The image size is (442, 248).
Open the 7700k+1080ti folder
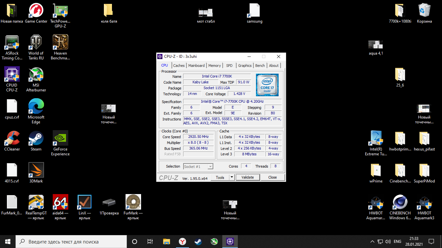coord(400,14)
